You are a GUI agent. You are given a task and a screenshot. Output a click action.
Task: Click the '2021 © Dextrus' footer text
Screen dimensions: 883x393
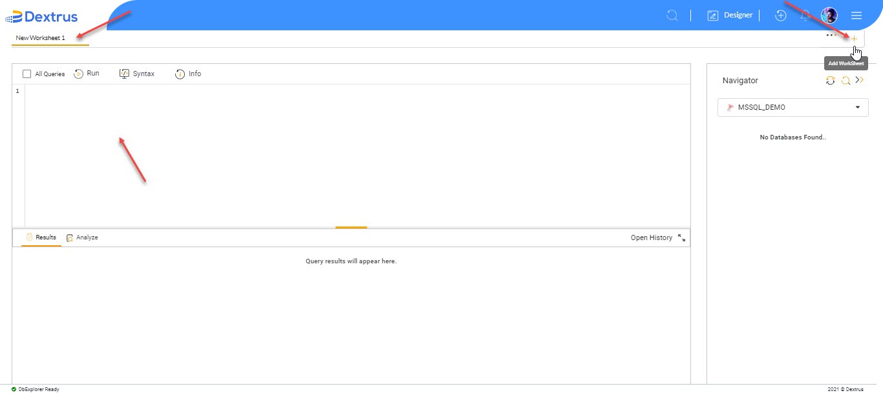[x=845, y=389]
